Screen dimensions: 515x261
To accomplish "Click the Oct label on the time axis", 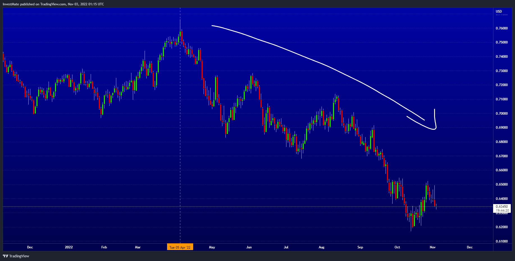I will [397, 247].
